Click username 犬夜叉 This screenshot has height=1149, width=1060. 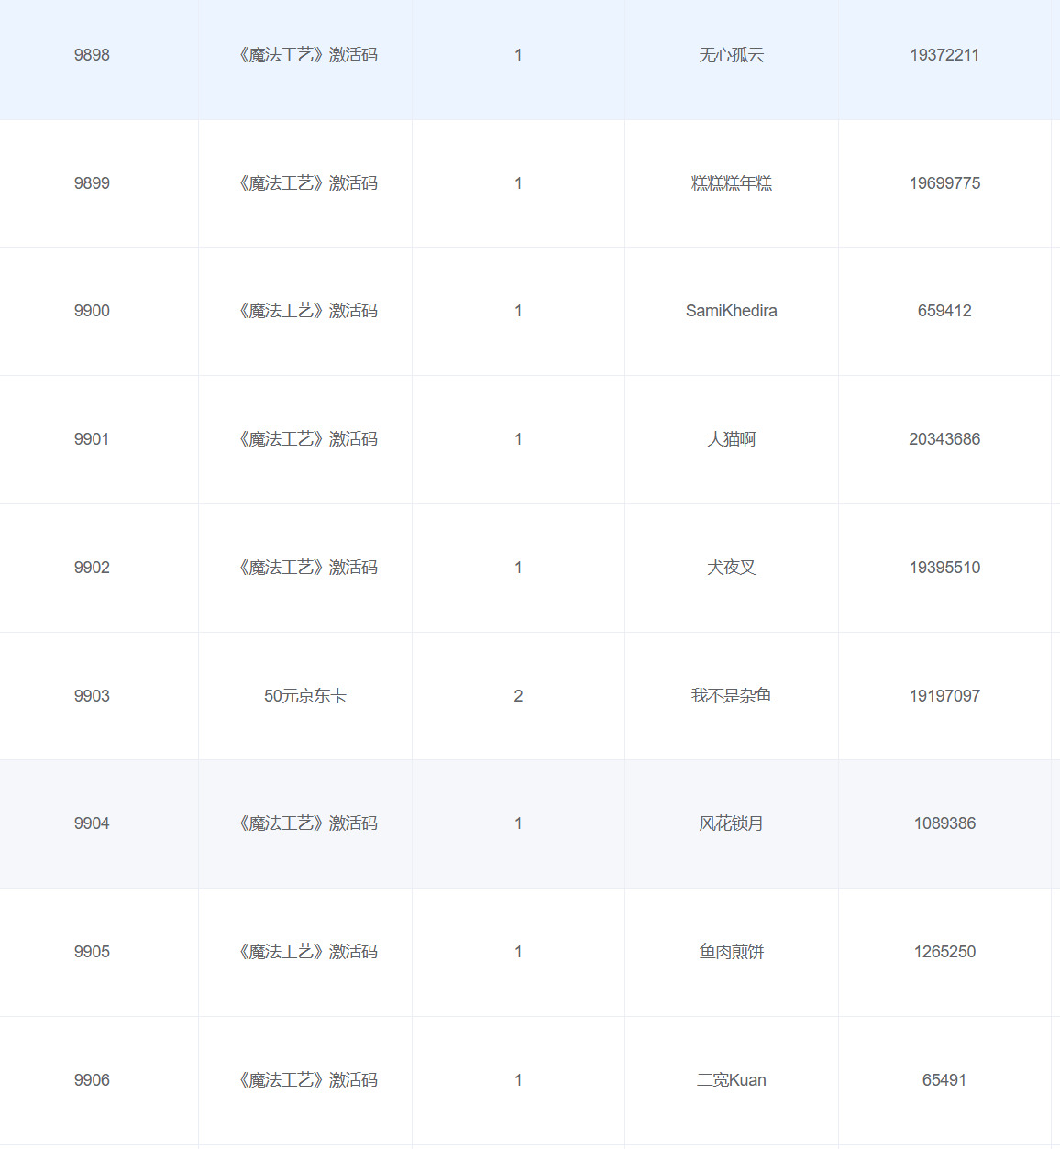tap(731, 568)
